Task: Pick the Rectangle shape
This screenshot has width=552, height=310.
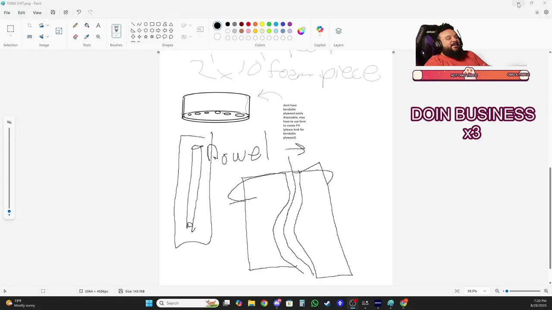Action: coord(152,24)
